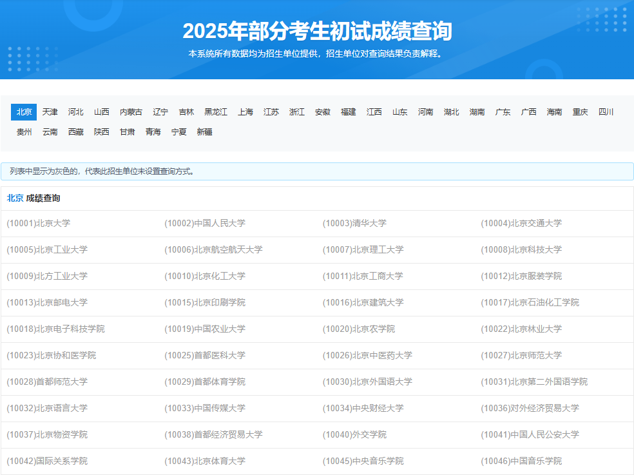634x475 pixels.
Task: Select the 广东 province tab
Action: [503, 112]
